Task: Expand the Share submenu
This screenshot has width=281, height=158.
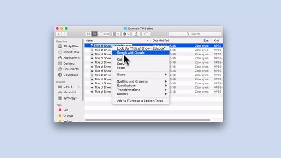Action: click(141, 75)
